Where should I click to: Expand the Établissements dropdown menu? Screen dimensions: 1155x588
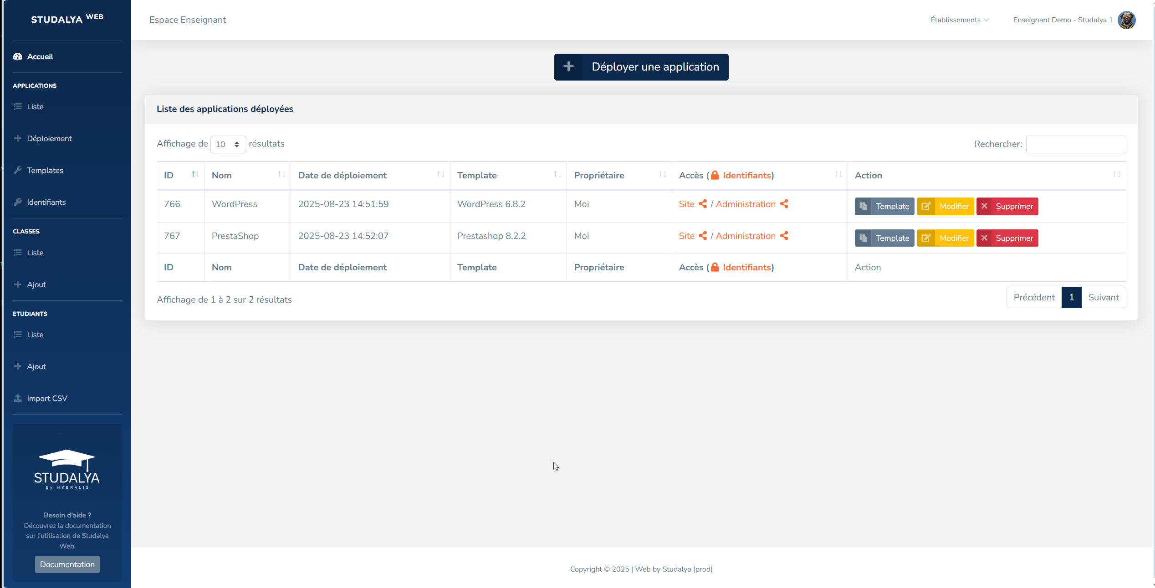[960, 20]
